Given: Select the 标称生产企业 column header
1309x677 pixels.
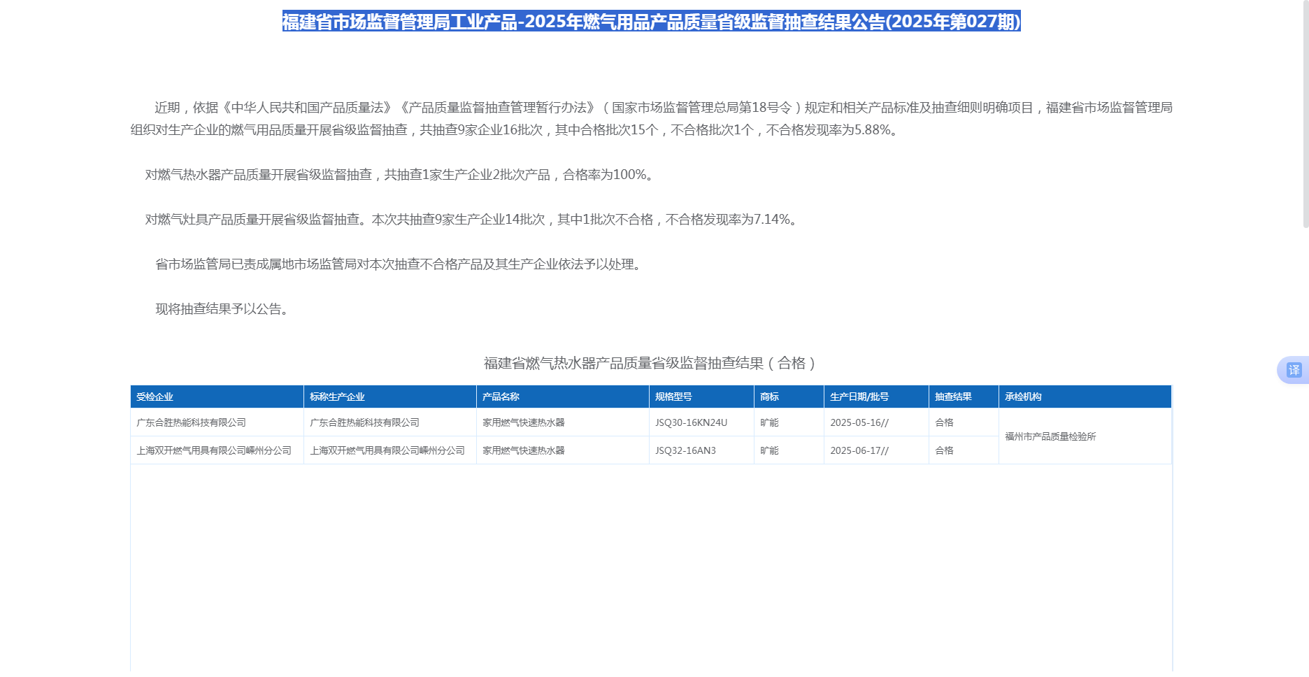Looking at the screenshot, I should [337, 397].
